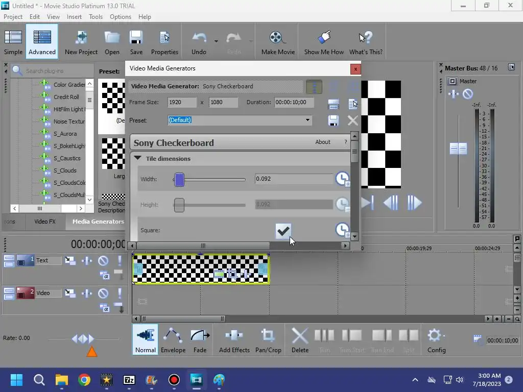Click Add Effects button
523x392 pixels.
pyautogui.click(x=234, y=339)
